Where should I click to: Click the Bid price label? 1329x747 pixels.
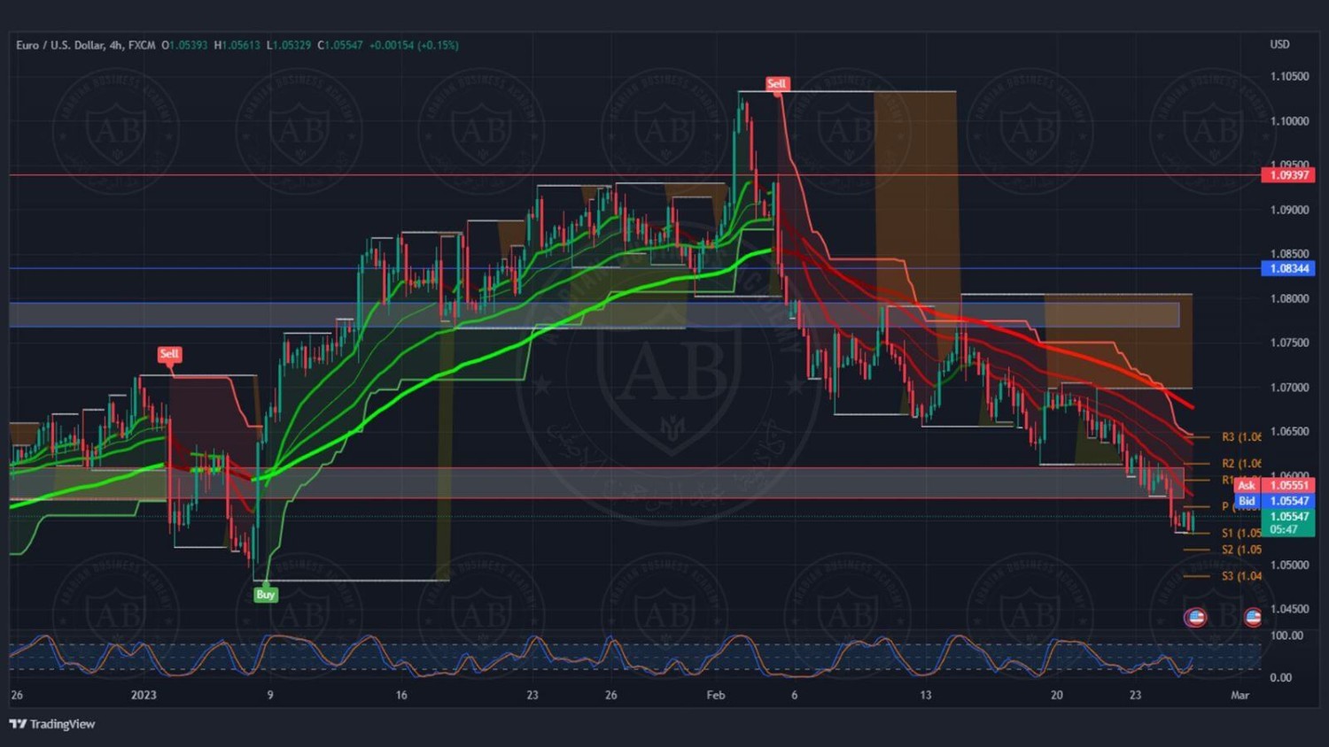(1247, 501)
